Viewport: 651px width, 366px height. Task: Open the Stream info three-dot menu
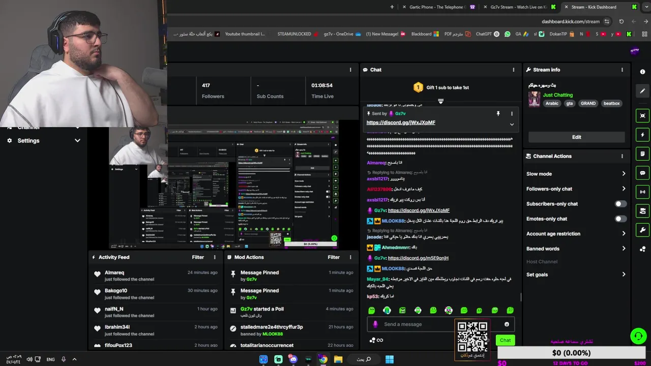coord(622,70)
